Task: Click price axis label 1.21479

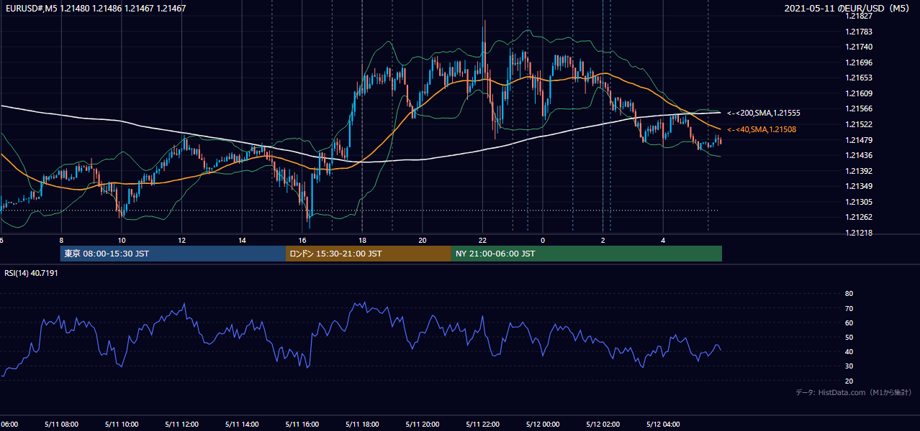Action: 858,140
